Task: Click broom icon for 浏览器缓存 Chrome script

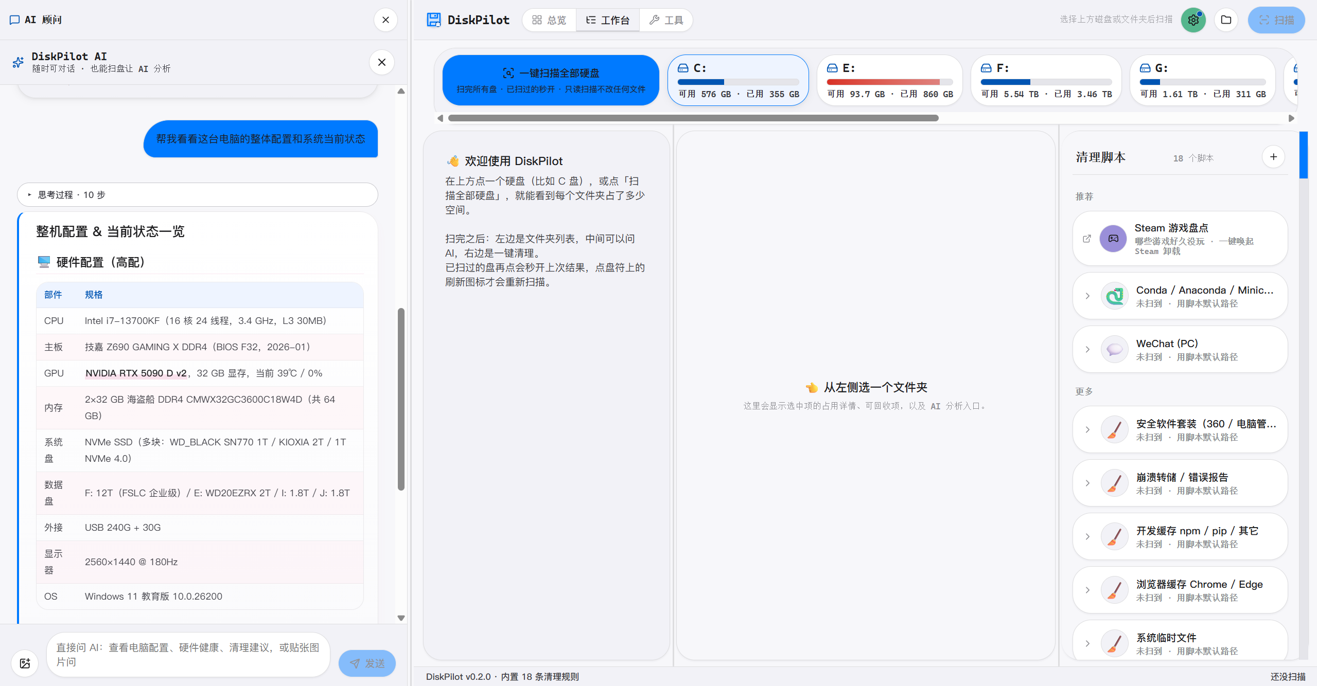Action: 1114,590
